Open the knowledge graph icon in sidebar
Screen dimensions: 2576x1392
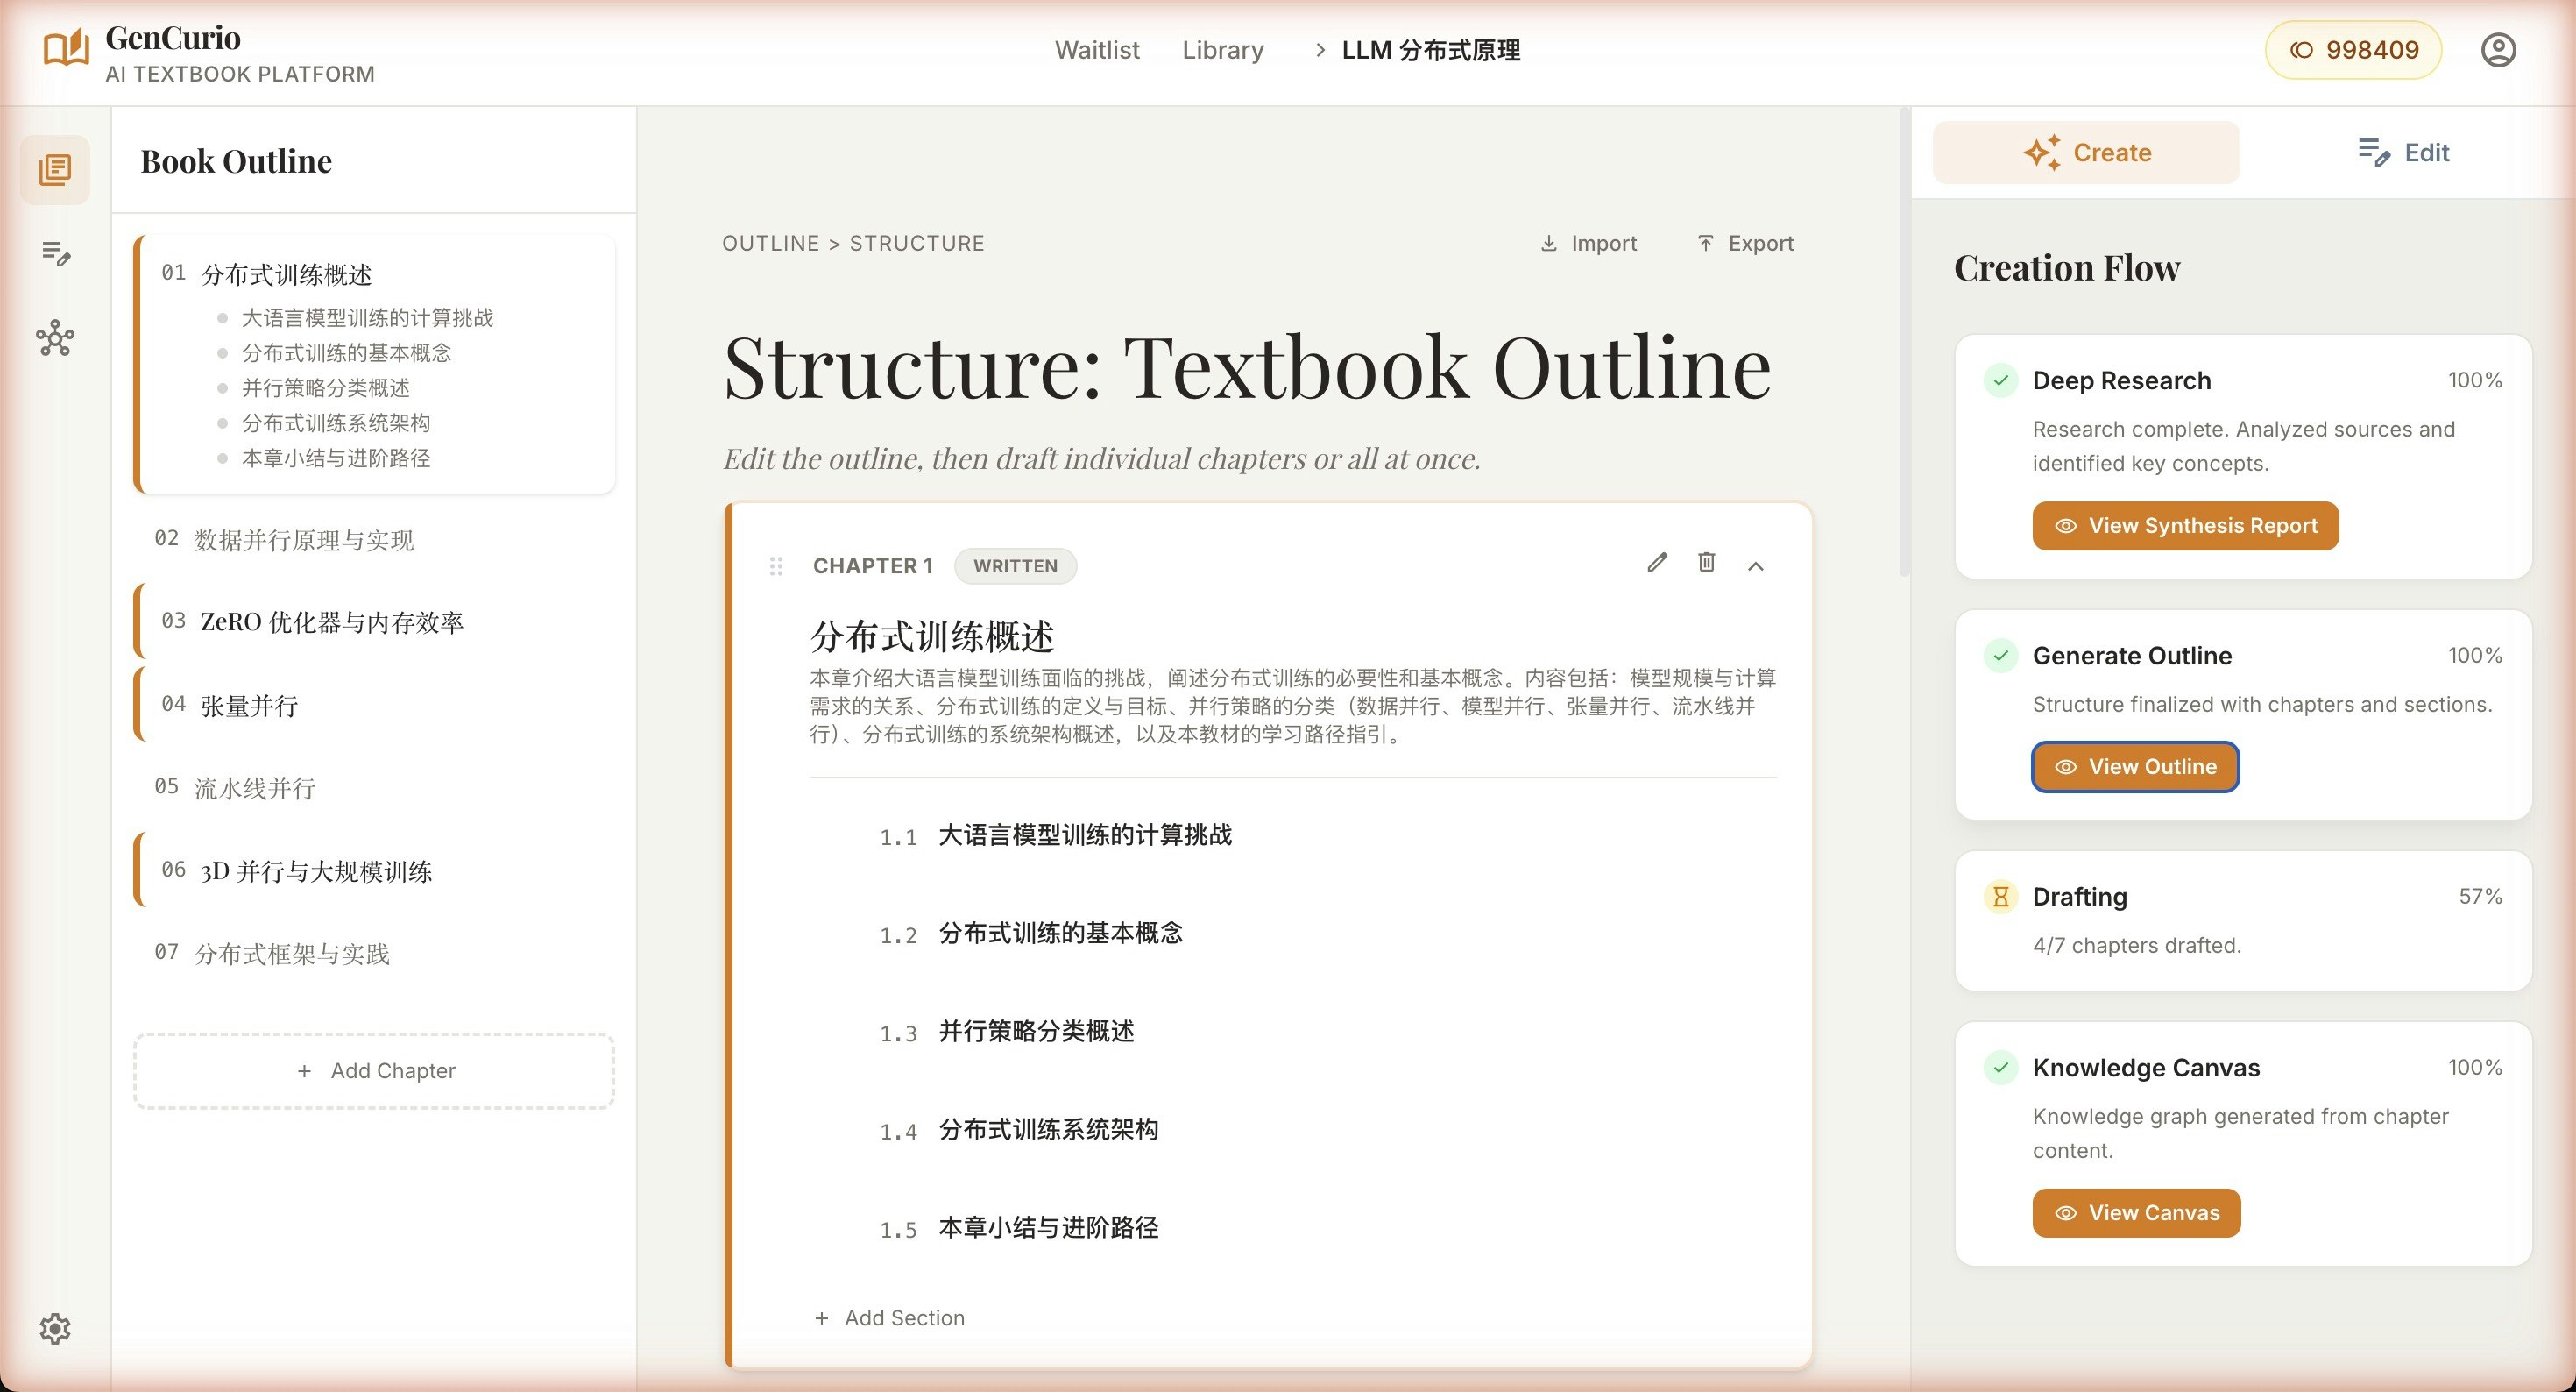(55, 340)
